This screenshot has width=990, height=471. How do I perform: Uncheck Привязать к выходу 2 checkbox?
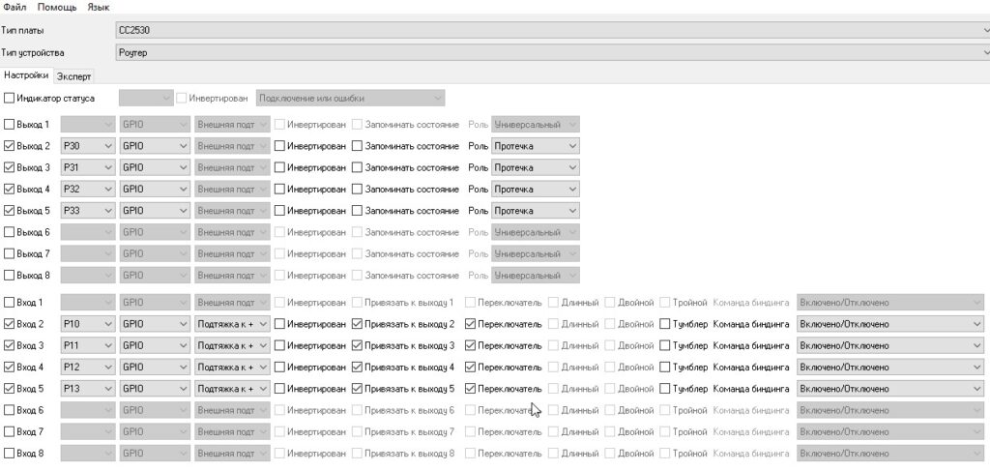click(x=359, y=324)
